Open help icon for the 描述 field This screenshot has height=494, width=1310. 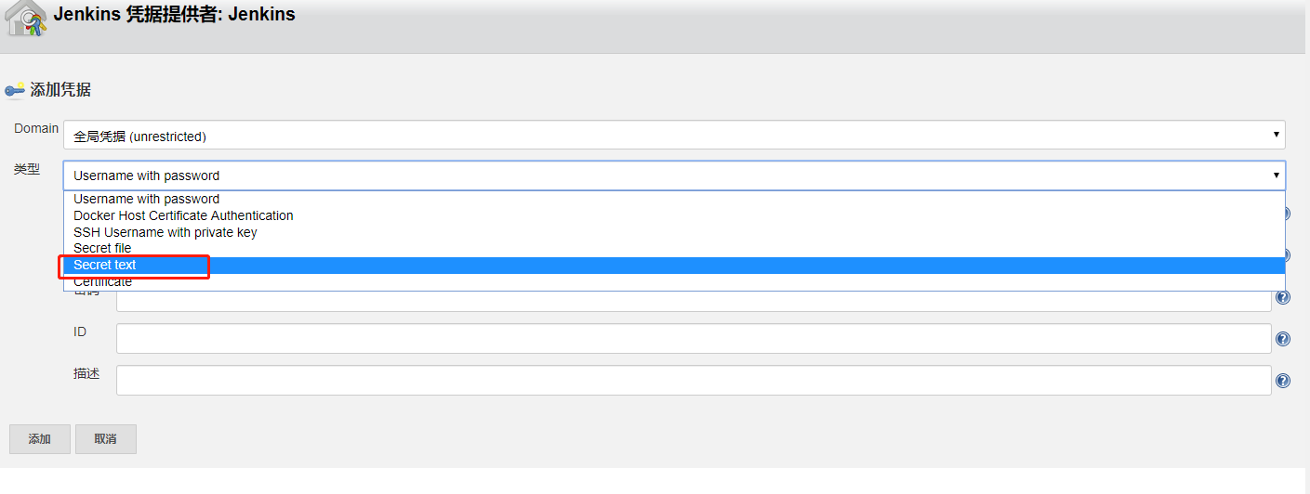(1283, 381)
